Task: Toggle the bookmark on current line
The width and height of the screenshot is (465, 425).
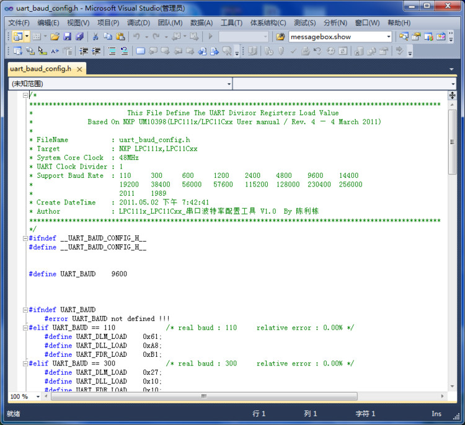Action: [141, 51]
